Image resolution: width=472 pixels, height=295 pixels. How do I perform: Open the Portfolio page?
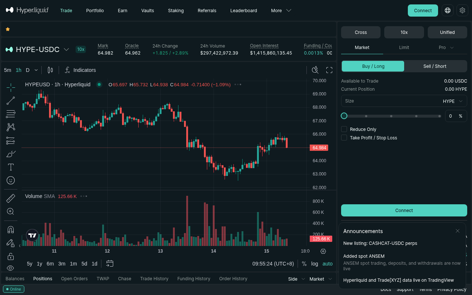coord(95,10)
